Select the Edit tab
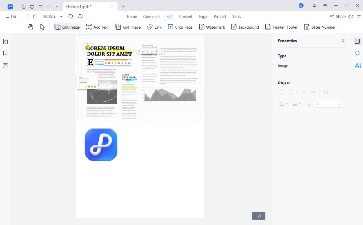Screen dimensions: 363x225 (x=169, y=17)
